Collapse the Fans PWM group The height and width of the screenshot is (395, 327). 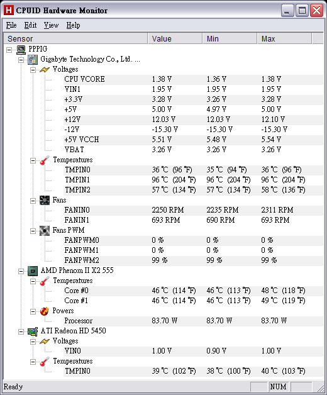click(x=33, y=231)
